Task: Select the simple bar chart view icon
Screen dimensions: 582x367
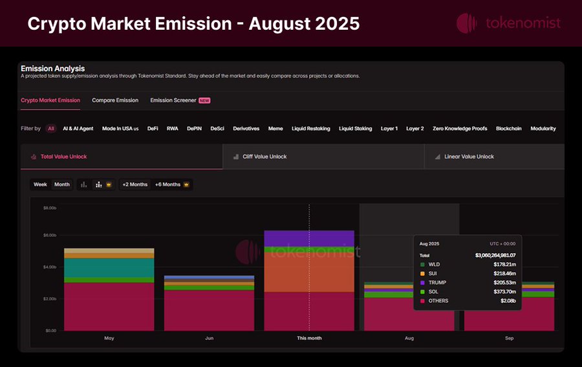Action: 84,184
